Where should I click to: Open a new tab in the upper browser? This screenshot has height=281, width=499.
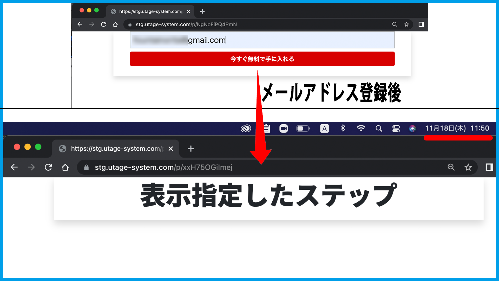coord(202,11)
